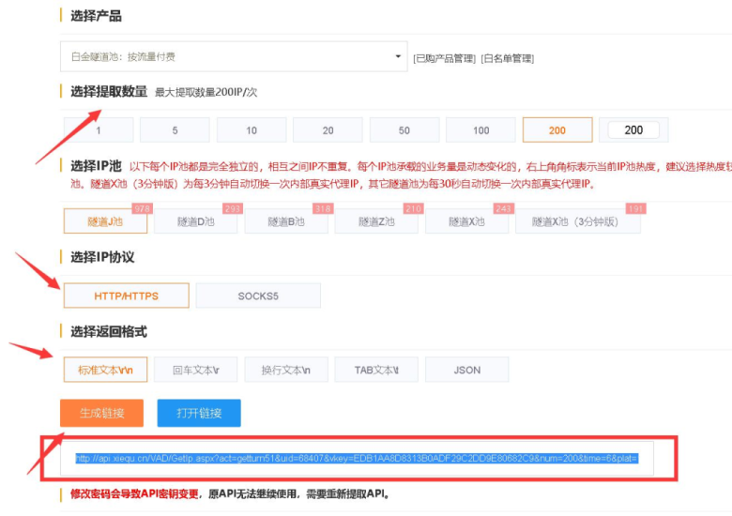
Task: Click the 318 heat badge on 隧道B池
Action: tap(323, 208)
